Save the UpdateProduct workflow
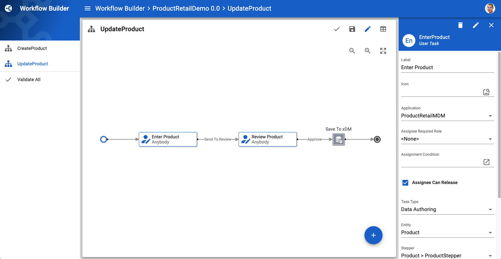This screenshot has width=501, height=259. [x=352, y=29]
